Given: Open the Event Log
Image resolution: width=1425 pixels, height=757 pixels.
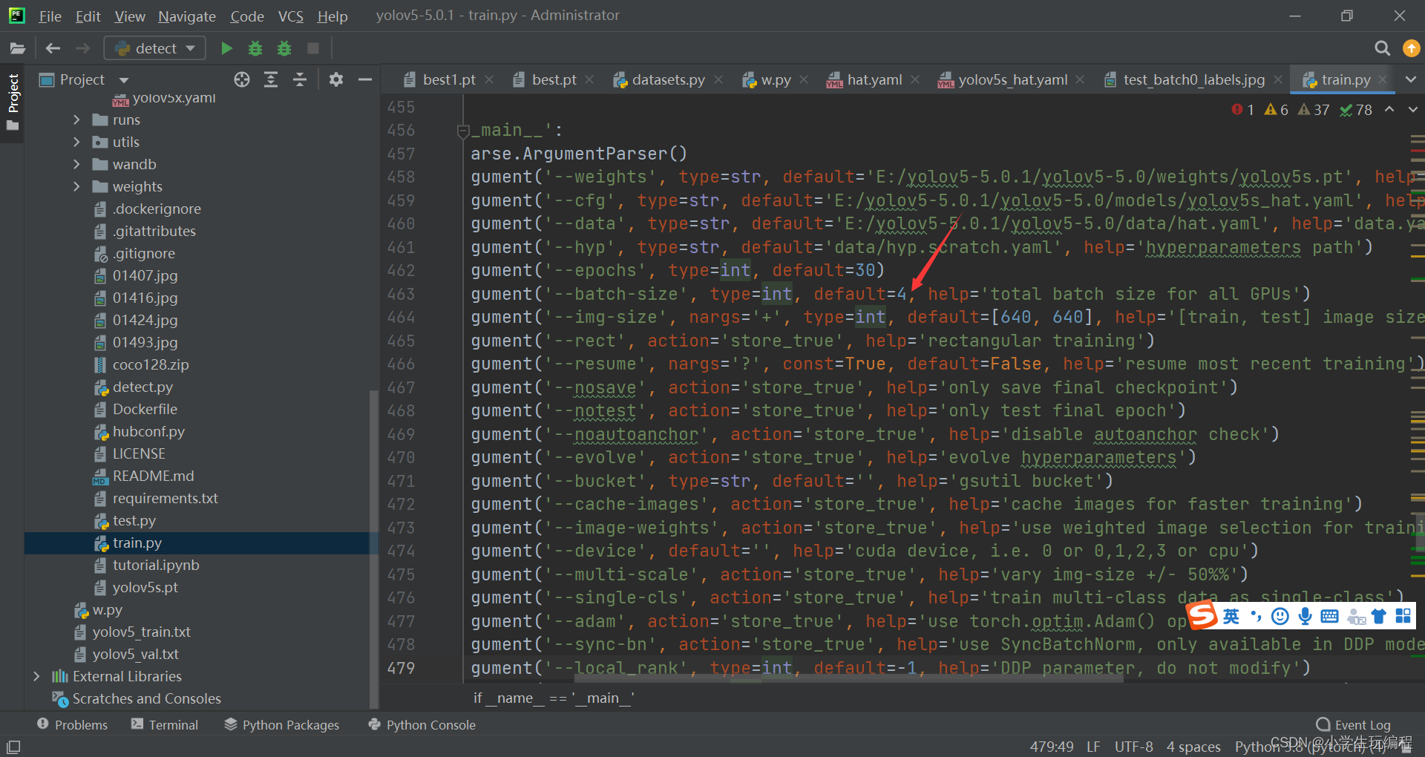Looking at the screenshot, I should click(x=1353, y=725).
